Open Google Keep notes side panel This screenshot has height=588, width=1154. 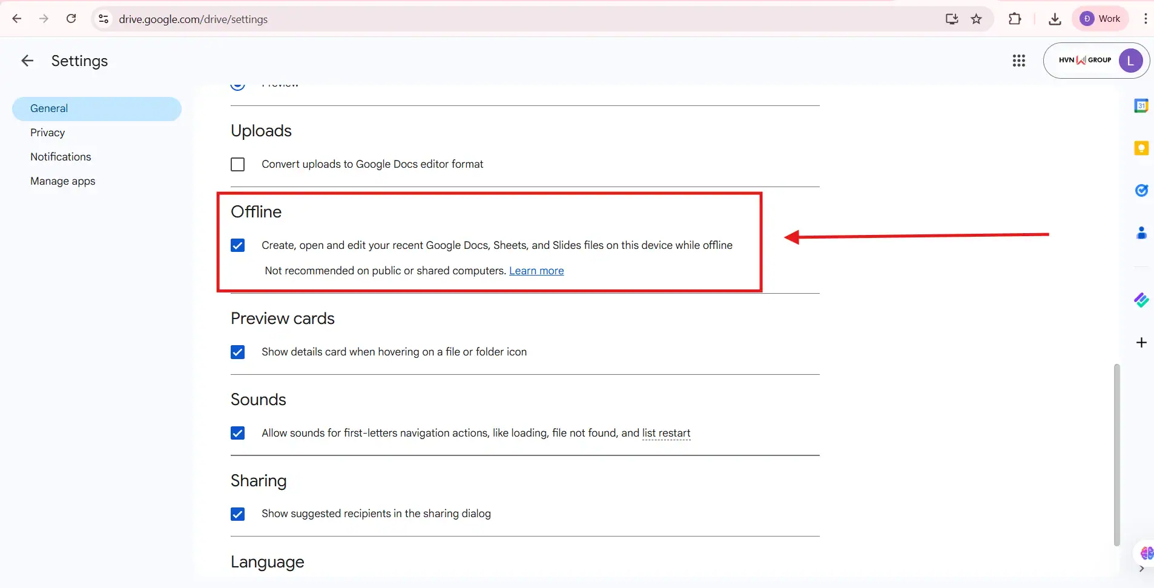point(1142,148)
